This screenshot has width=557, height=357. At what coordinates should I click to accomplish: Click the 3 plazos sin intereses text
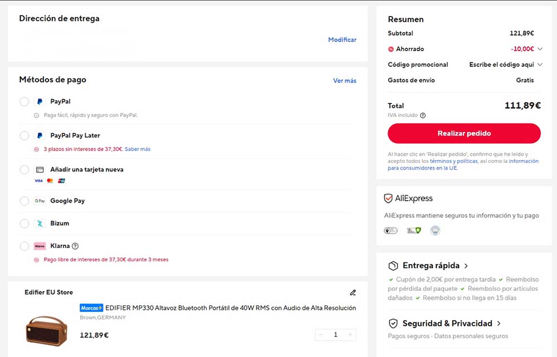pos(83,149)
